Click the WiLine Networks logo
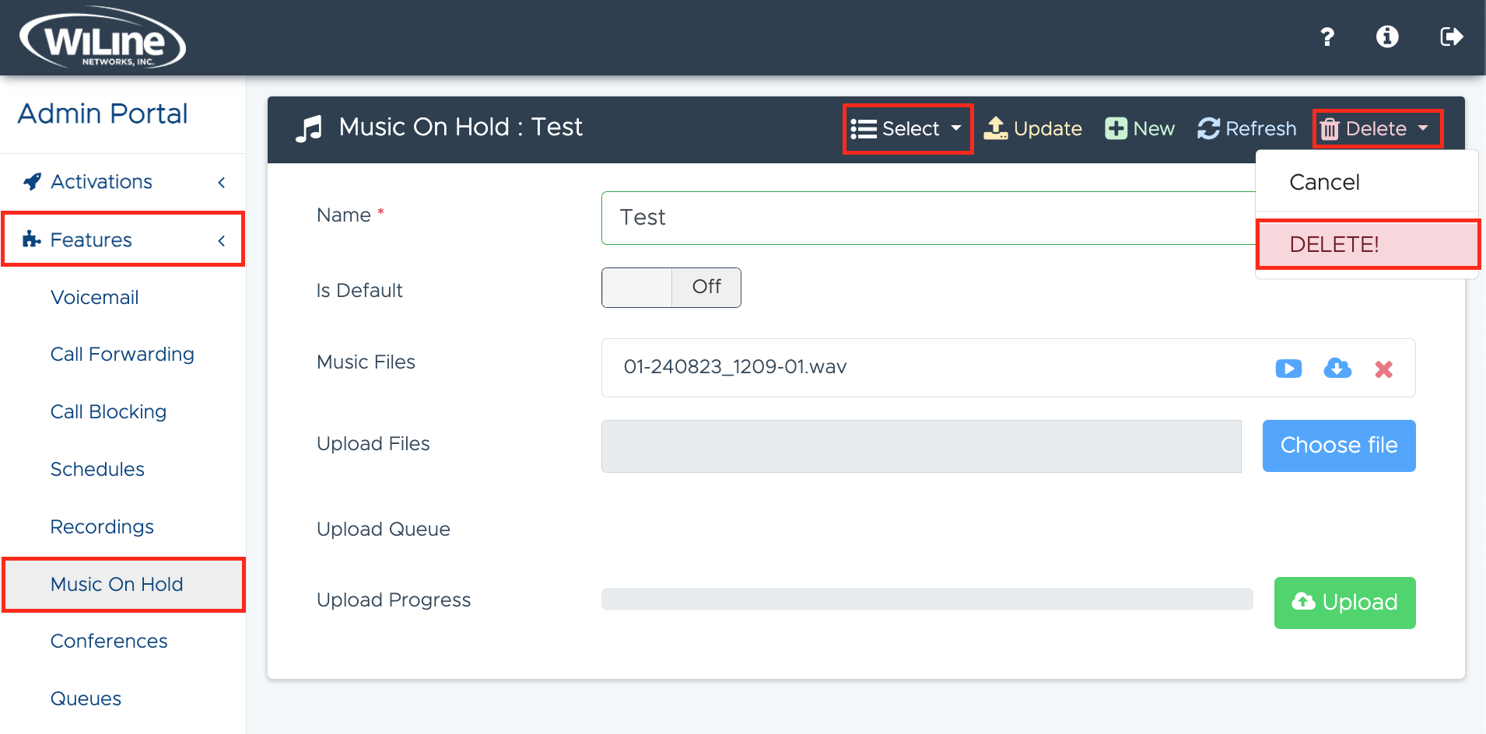1486x734 pixels. click(x=103, y=38)
